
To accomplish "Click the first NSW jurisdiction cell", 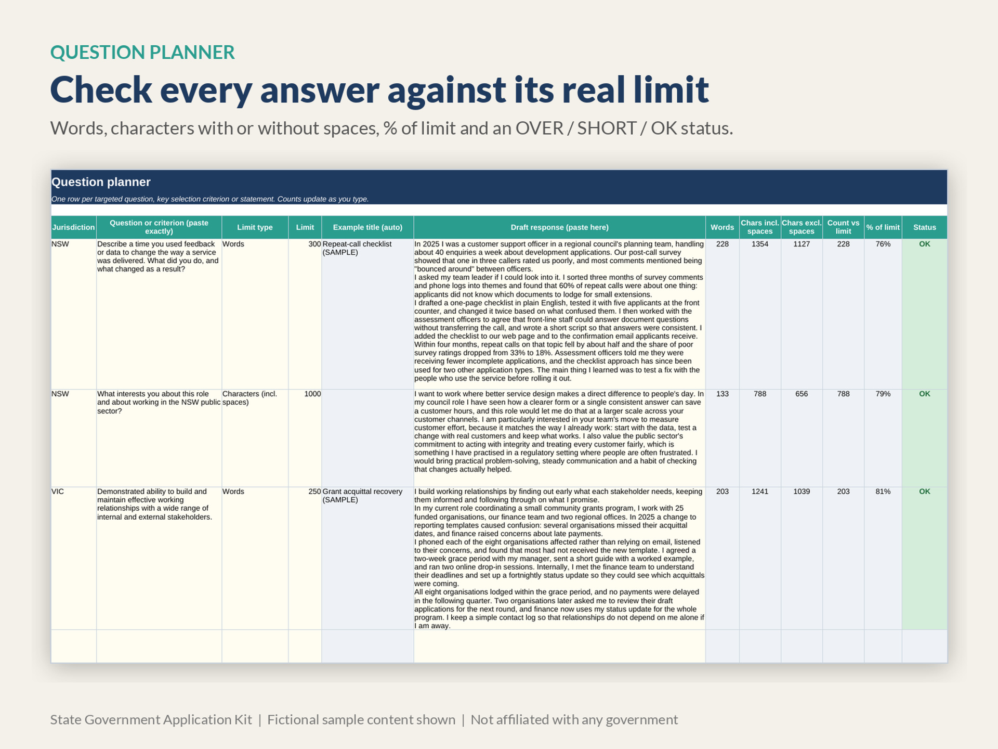I will 73,314.
